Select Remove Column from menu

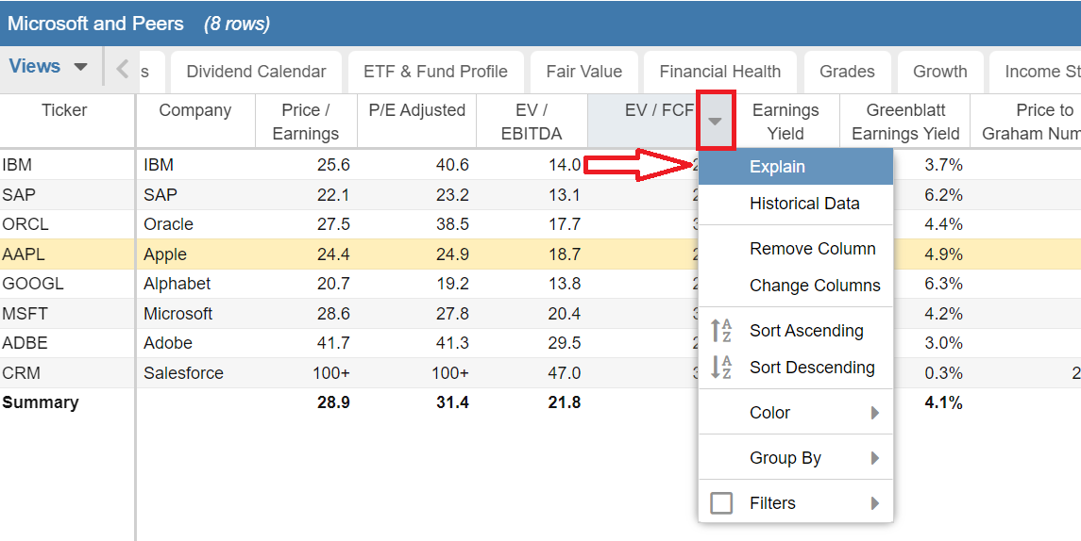click(x=796, y=249)
